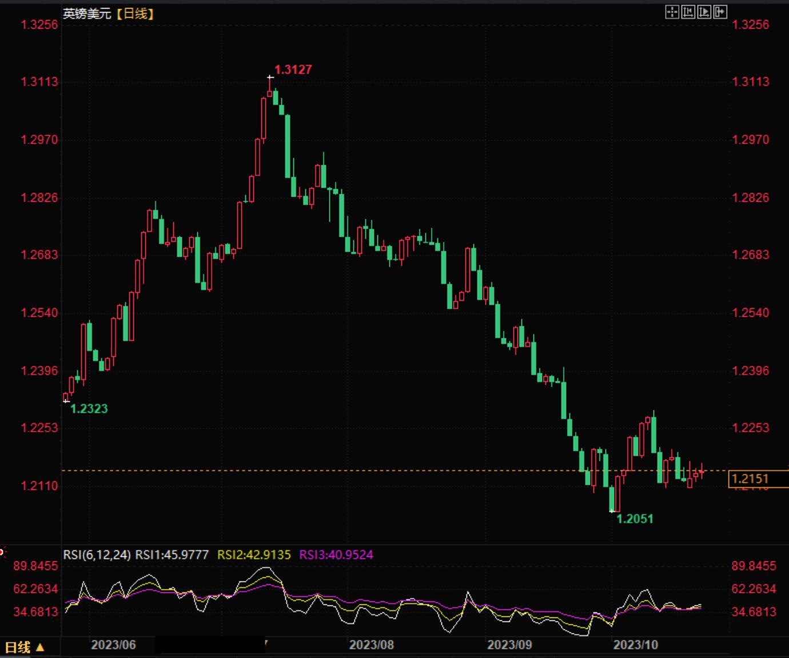Click the 1.3127 high price marker

click(293, 70)
